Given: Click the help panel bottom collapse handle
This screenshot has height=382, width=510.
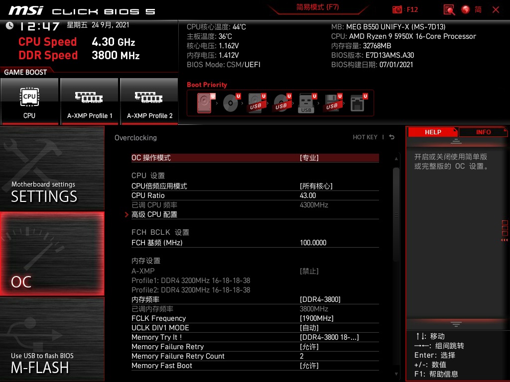Looking at the screenshot, I should pos(456,324).
